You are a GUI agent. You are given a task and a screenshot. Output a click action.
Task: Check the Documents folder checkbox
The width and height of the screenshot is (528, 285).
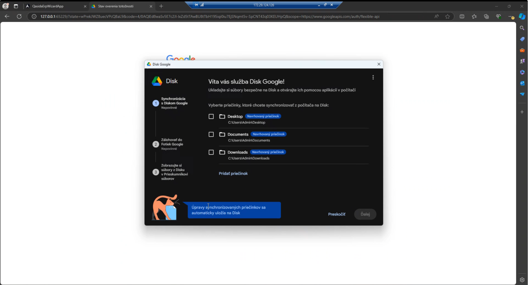[211, 134]
